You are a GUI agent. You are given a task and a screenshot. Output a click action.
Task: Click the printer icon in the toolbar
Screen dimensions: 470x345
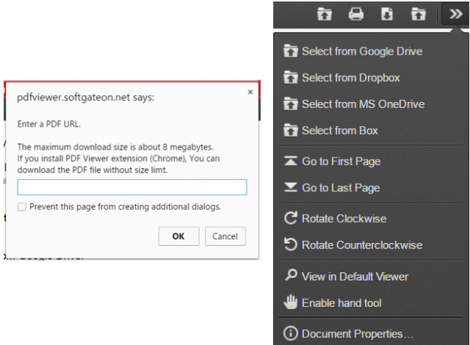click(356, 14)
